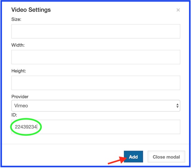Click the up-down arrows on the Provider select
The image size is (191, 168).
tap(177, 106)
